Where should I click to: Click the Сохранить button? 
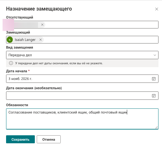20,139
